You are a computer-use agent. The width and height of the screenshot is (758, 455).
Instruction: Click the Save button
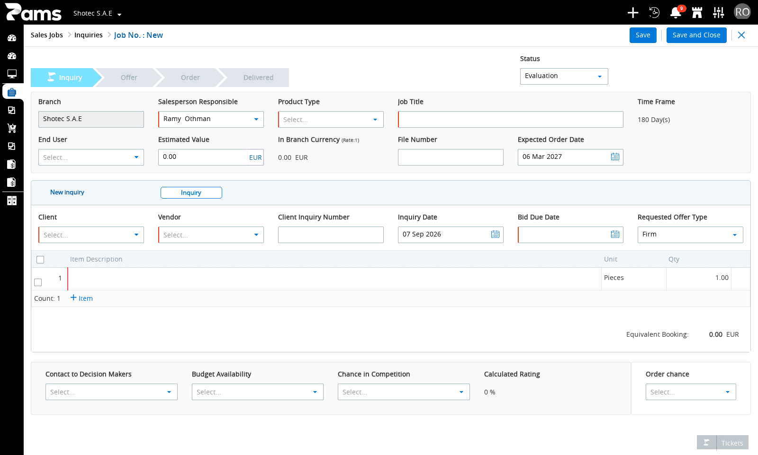click(x=643, y=35)
